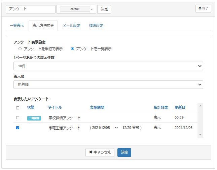
Task: Toggle the select-all checkbox in header
Action: (x=18, y=108)
